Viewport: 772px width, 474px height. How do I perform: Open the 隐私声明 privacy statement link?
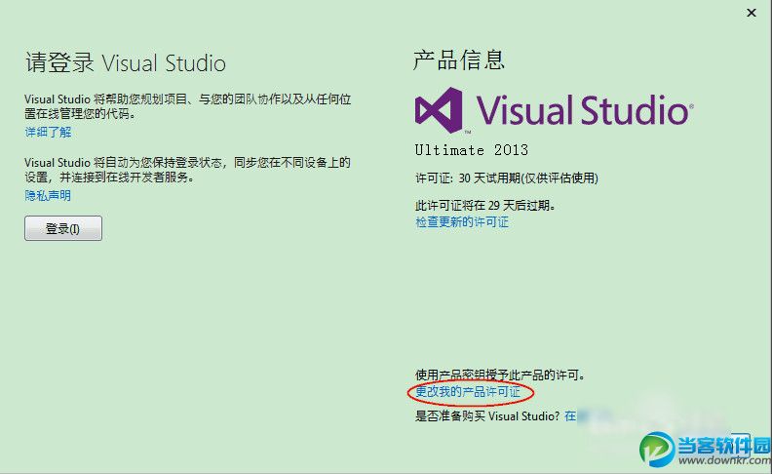[48, 196]
